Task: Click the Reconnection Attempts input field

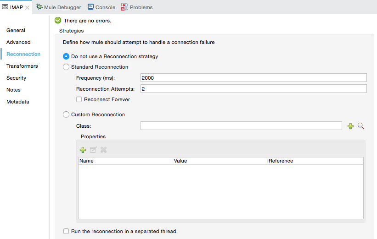Action: coord(253,89)
